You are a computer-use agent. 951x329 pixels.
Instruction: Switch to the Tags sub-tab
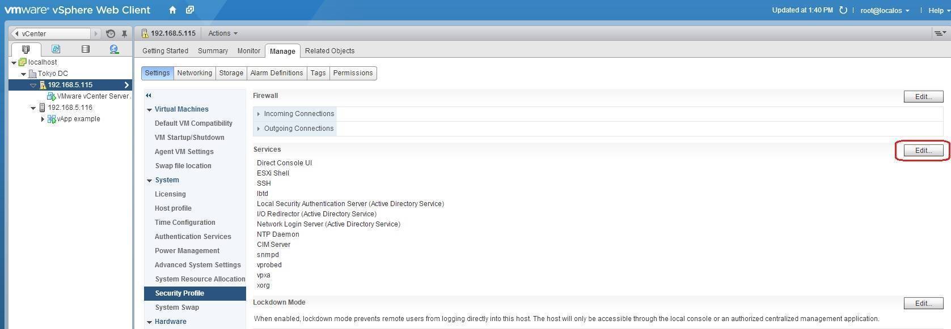(318, 73)
